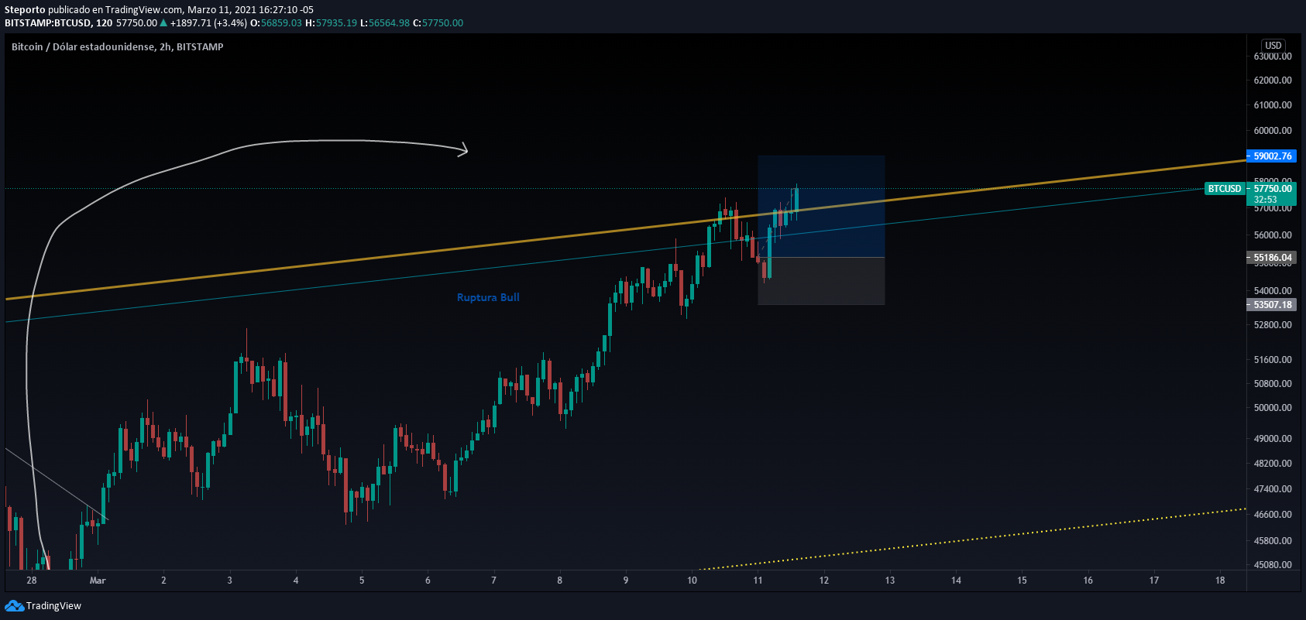Image resolution: width=1306 pixels, height=620 pixels.
Task: Click the 50000.00 price axis label
Action: (1273, 408)
